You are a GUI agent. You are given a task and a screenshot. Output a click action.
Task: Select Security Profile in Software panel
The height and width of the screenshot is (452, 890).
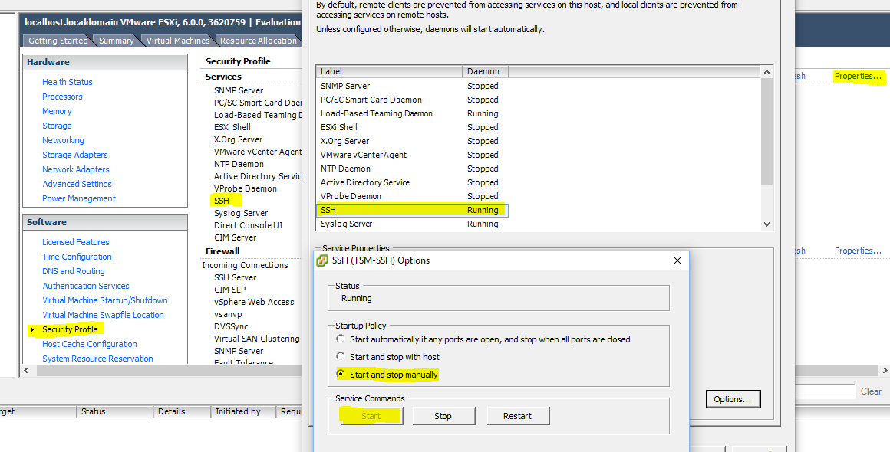[x=70, y=329]
